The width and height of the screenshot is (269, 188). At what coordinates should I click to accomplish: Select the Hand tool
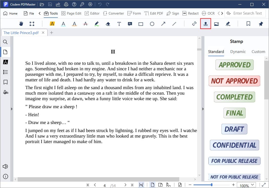[x=21, y=24]
